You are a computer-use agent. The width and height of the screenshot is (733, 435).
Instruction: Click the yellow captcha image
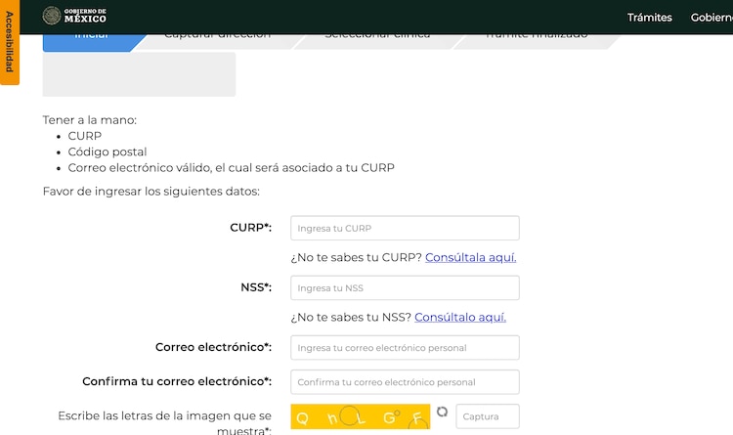click(x=360, y=416)
